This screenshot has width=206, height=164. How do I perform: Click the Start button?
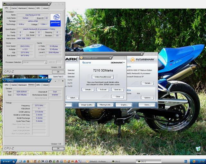coord(9,161)
